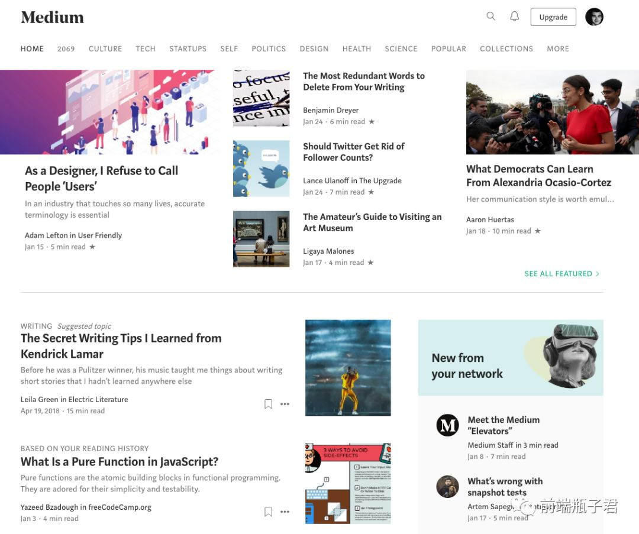Viewport: 639px width, 534px height.
Task: Open 'The Secret Writing Tips I Learned from Kendrick Lamar'
Action: click(x=121, y=346)
